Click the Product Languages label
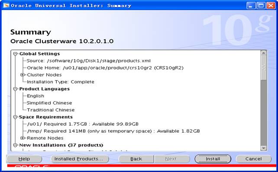This screenshot has width=278, height=172. click(45, 89)
